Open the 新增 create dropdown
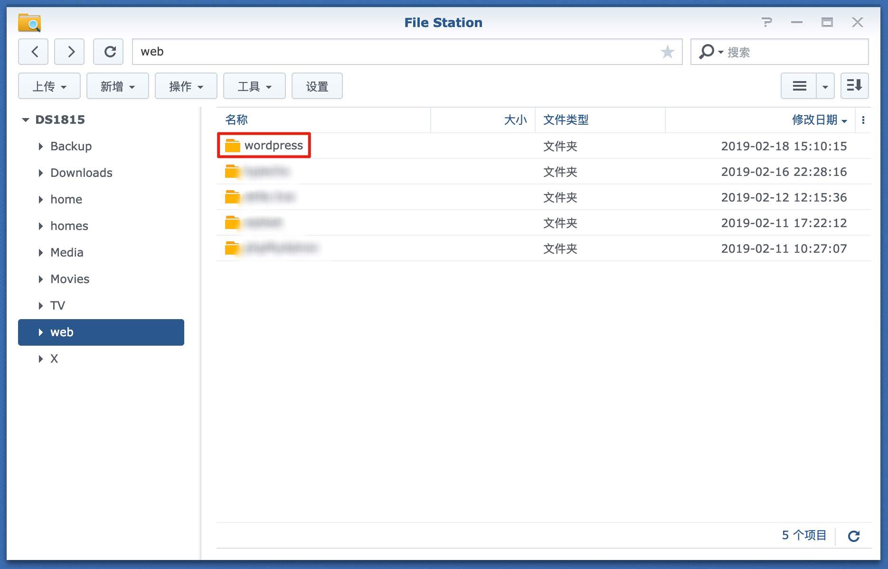Viewport: 888px width, 569px height. pyautogui.click(x=118, y=86)
